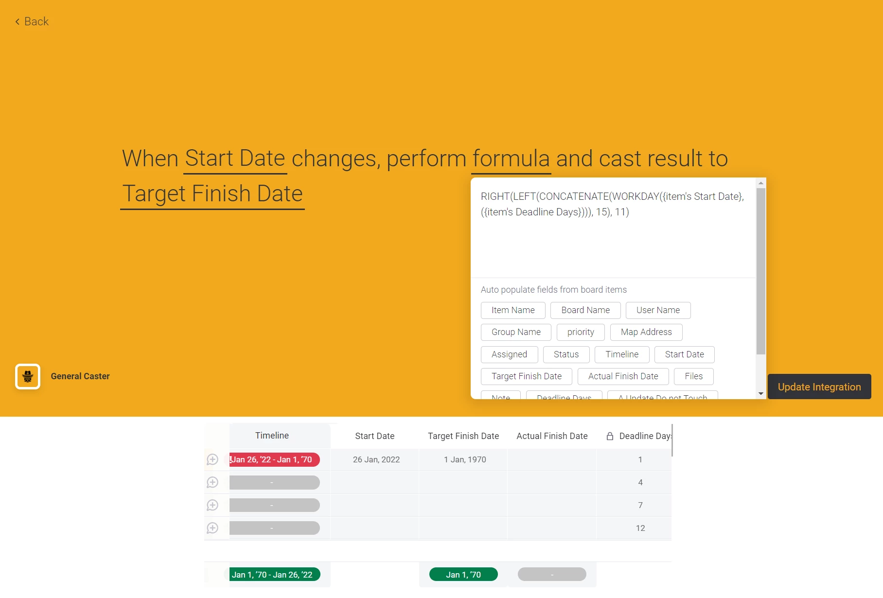Insert the Board Name field chip

(585, 310)
